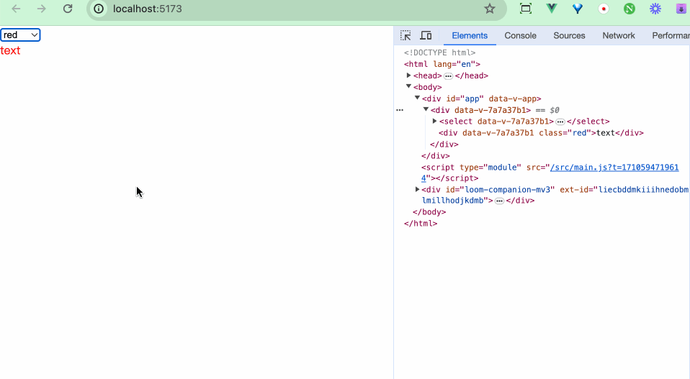Screen dimensions: 690x379
Task: Expand the head element node
Action: (409, 76)
